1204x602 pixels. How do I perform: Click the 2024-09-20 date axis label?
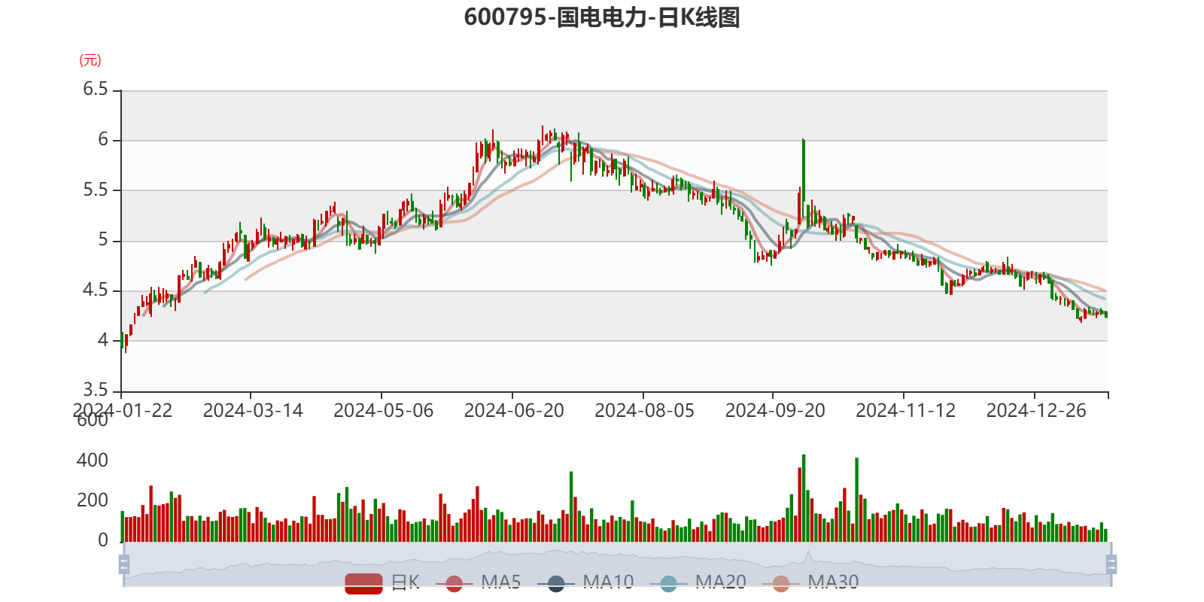coord(775,410)
